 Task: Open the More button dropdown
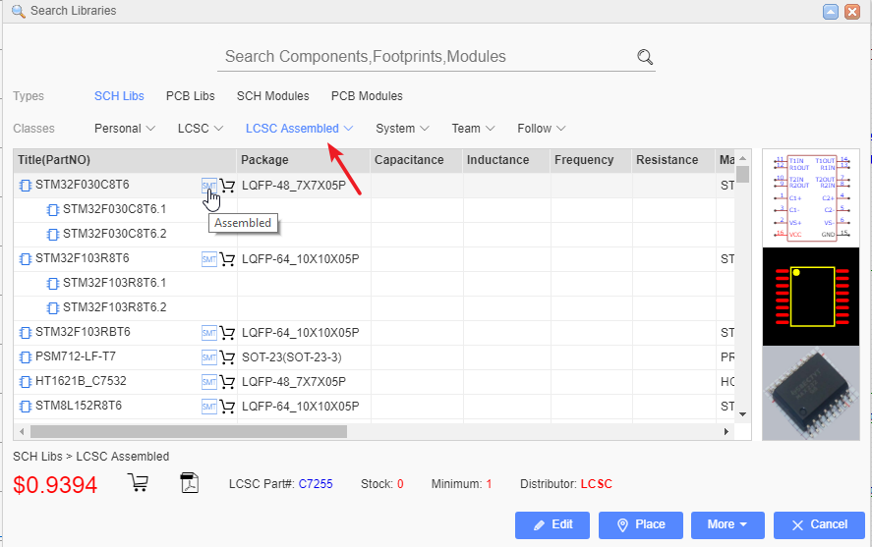[x=727, y=524]
